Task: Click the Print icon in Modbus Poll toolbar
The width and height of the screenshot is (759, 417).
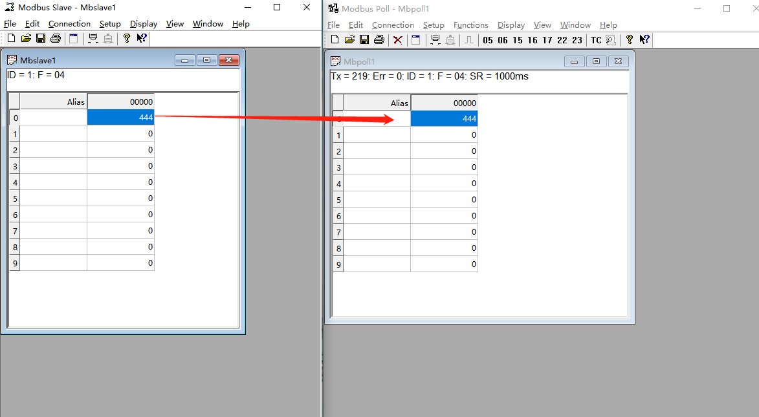Action: 379,40
